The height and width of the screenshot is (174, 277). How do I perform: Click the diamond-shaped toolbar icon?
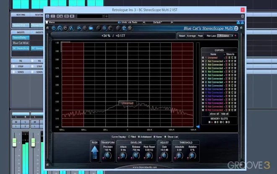tap(85, 28)
